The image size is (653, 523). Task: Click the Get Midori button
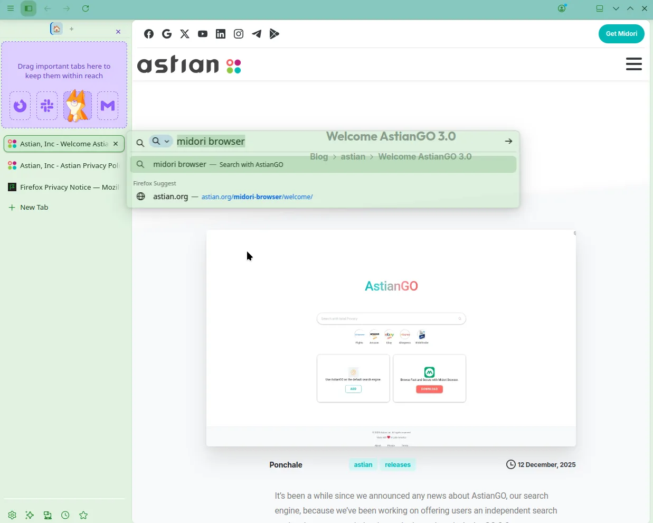(622, 34)
